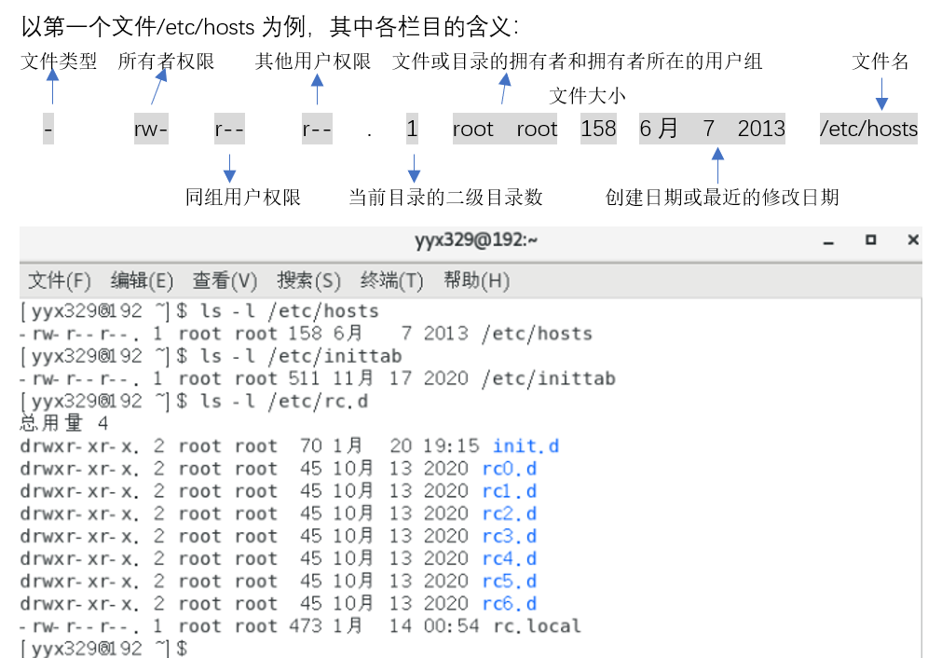
Task: Click the 19:15 timestamp of init.d
Action: coord(452,446)
